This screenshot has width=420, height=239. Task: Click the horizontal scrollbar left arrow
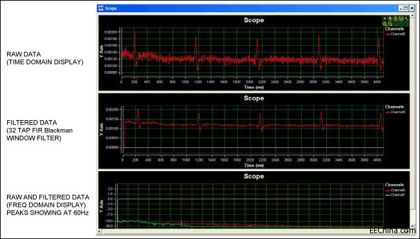point(100,231)
